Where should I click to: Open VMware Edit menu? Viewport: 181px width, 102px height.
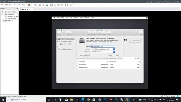coord(6,5)
